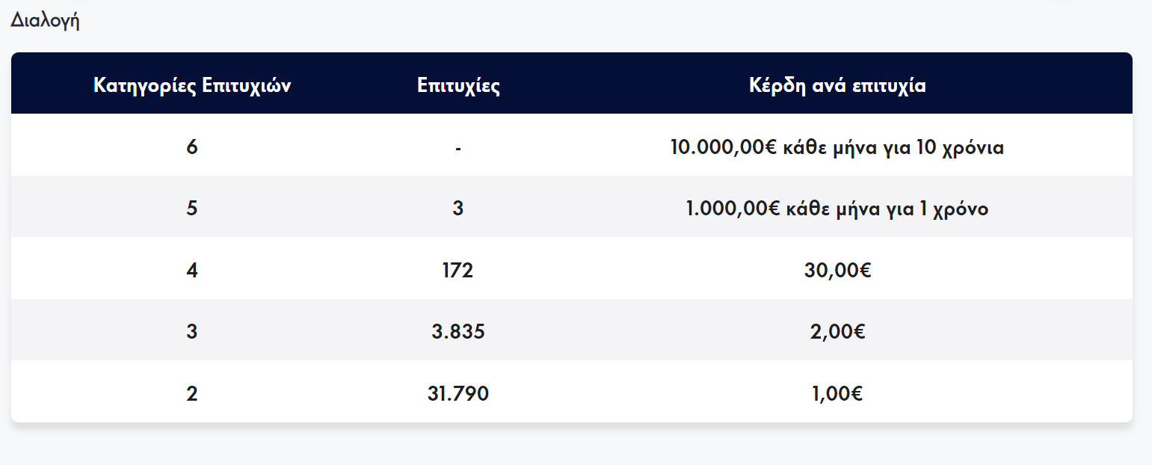Click the Επιτυχίες column header
This screenshot has height=465, width=1152.
458,86
